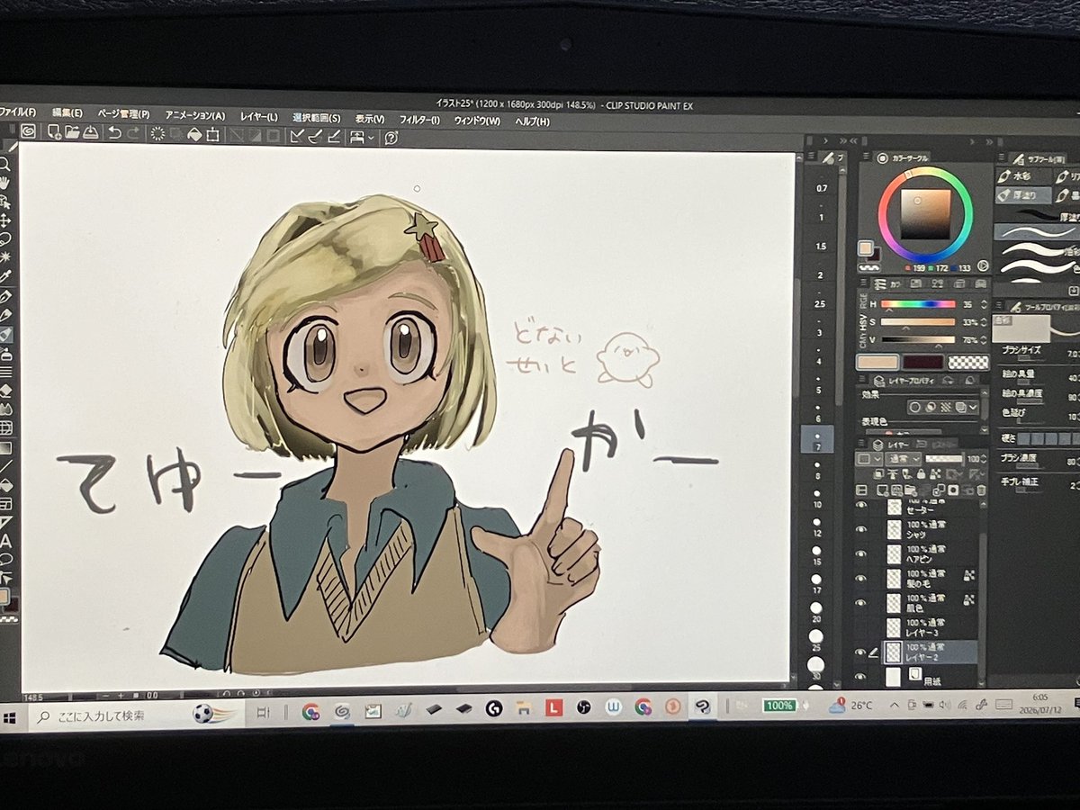Expand the layer property effect dropdown arrow
The width and height of the screenshot is (1080, 810).
[x=975, y=407]
